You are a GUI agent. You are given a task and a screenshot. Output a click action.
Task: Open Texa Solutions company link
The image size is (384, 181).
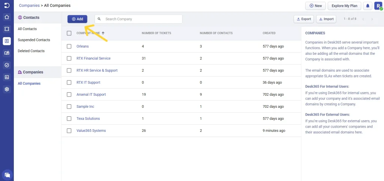pyautogui.click(x=88, y=118)
